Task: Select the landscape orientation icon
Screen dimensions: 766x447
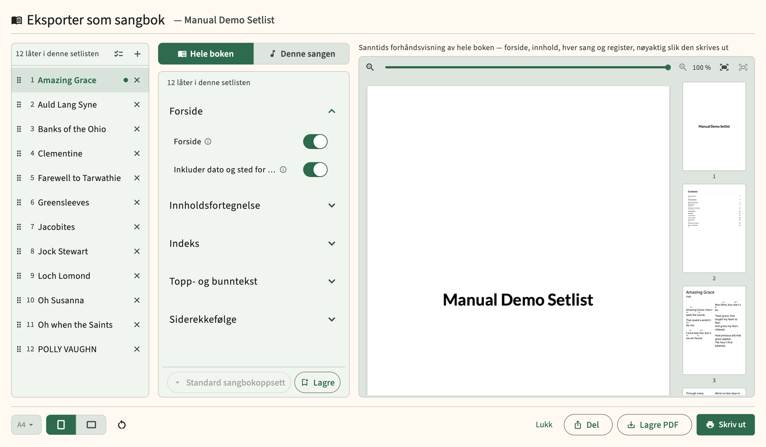Action: tap(91, 425)
